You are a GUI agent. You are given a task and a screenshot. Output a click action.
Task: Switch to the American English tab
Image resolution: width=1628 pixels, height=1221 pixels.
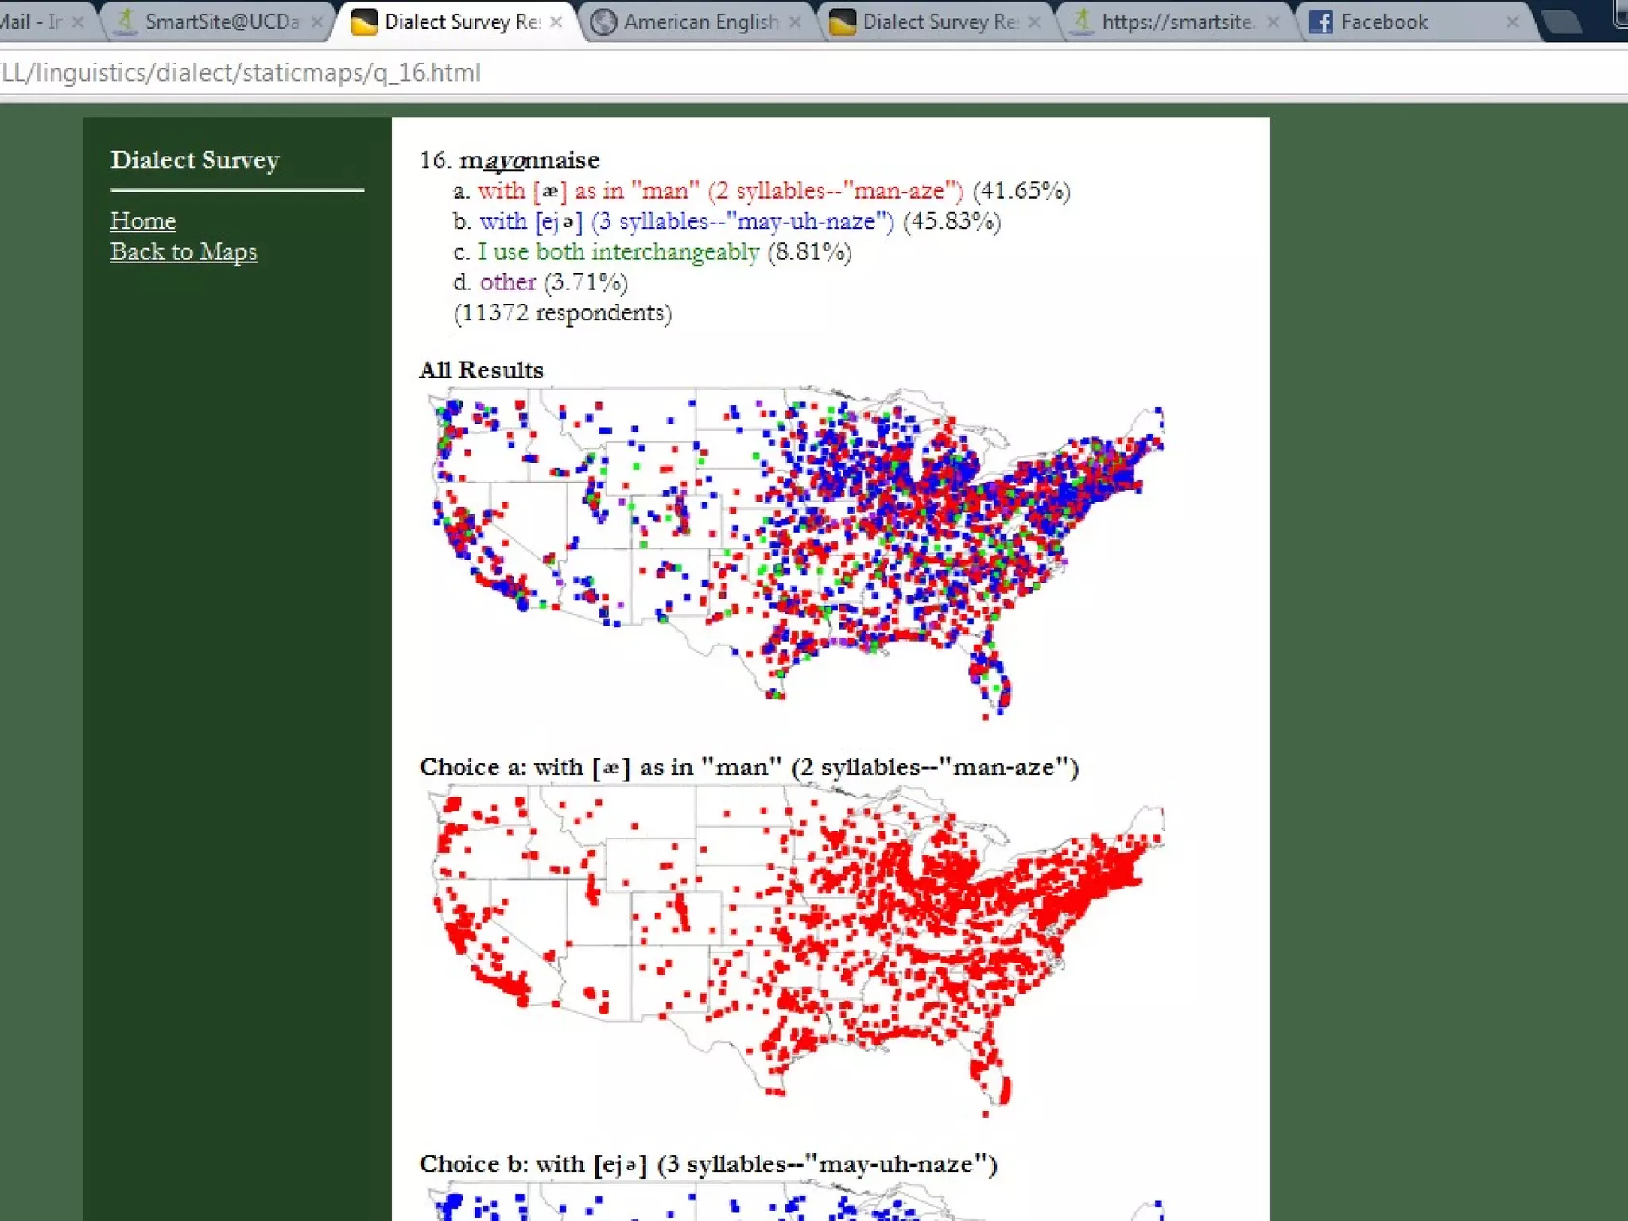coord(700,21)
